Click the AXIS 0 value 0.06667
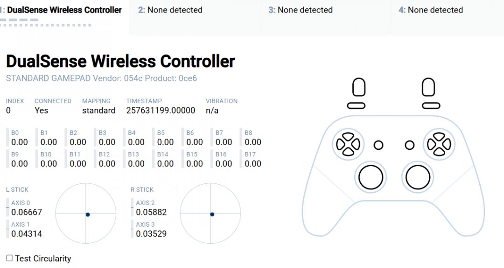The height and width of the screenshot is (268, 504). [x=27, y=212]
